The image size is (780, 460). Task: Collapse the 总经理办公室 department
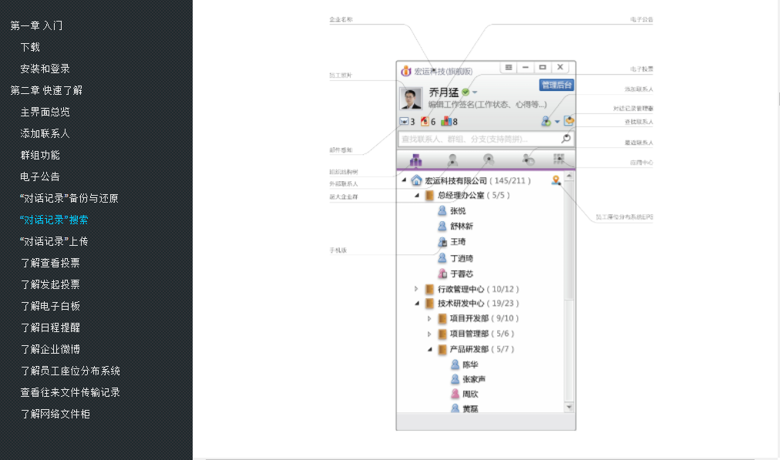417,196
